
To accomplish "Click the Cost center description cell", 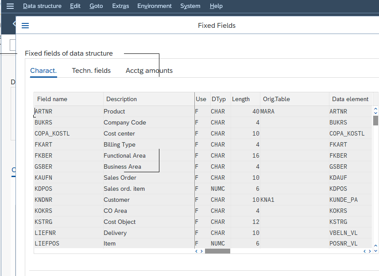I will [149, 134].
